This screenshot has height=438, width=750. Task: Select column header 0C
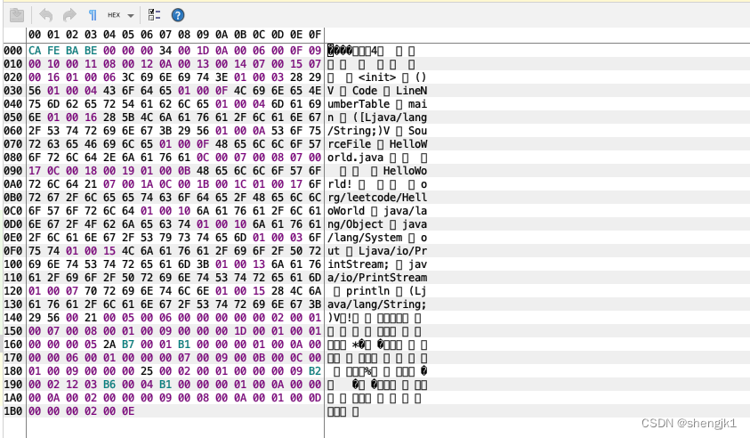pos(258,35)
